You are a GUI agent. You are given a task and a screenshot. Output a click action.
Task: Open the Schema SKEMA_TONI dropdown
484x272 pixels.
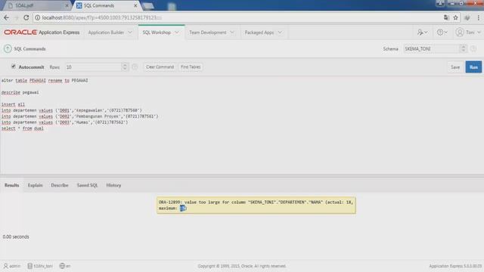point(435,48)
